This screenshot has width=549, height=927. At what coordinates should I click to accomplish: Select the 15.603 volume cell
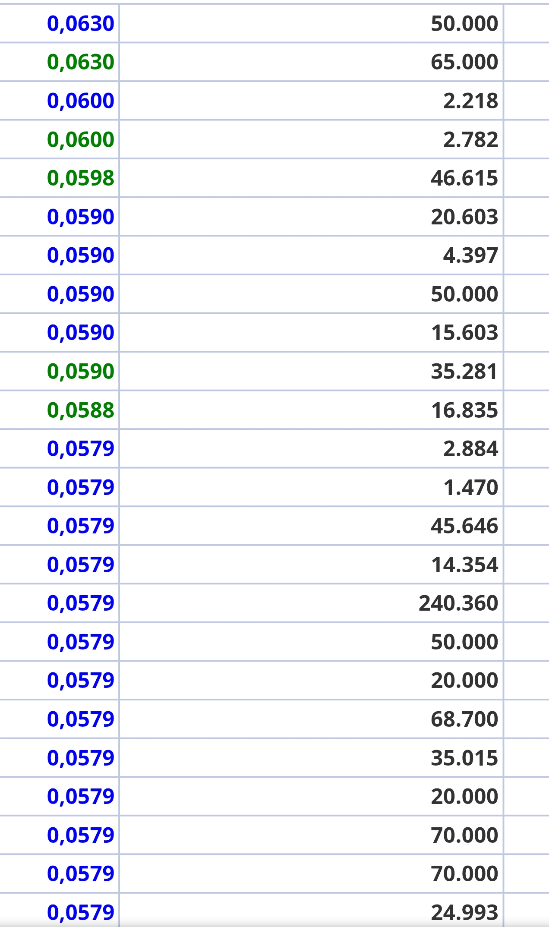click(x=464, y=333)
